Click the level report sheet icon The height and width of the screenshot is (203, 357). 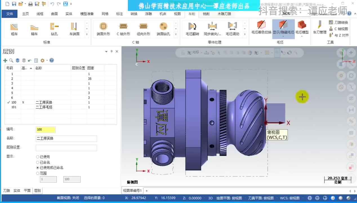pos(36,60)
